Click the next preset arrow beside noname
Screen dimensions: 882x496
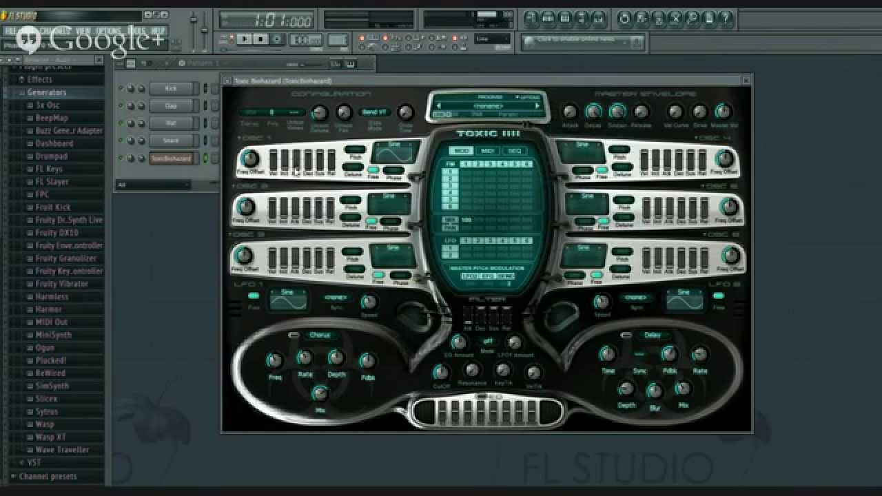coord(537,106)
